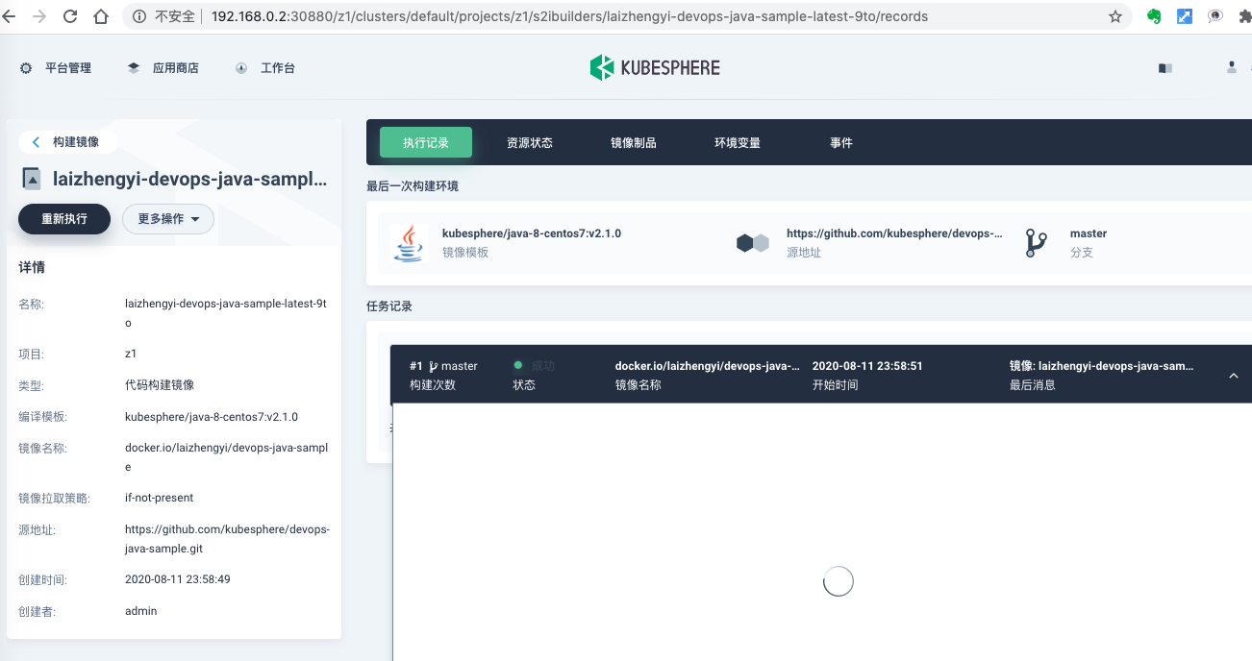Click the panel toggle icon in the top bar
Viewport: 1252px width, 661px height.
(x=1164, y=67)
